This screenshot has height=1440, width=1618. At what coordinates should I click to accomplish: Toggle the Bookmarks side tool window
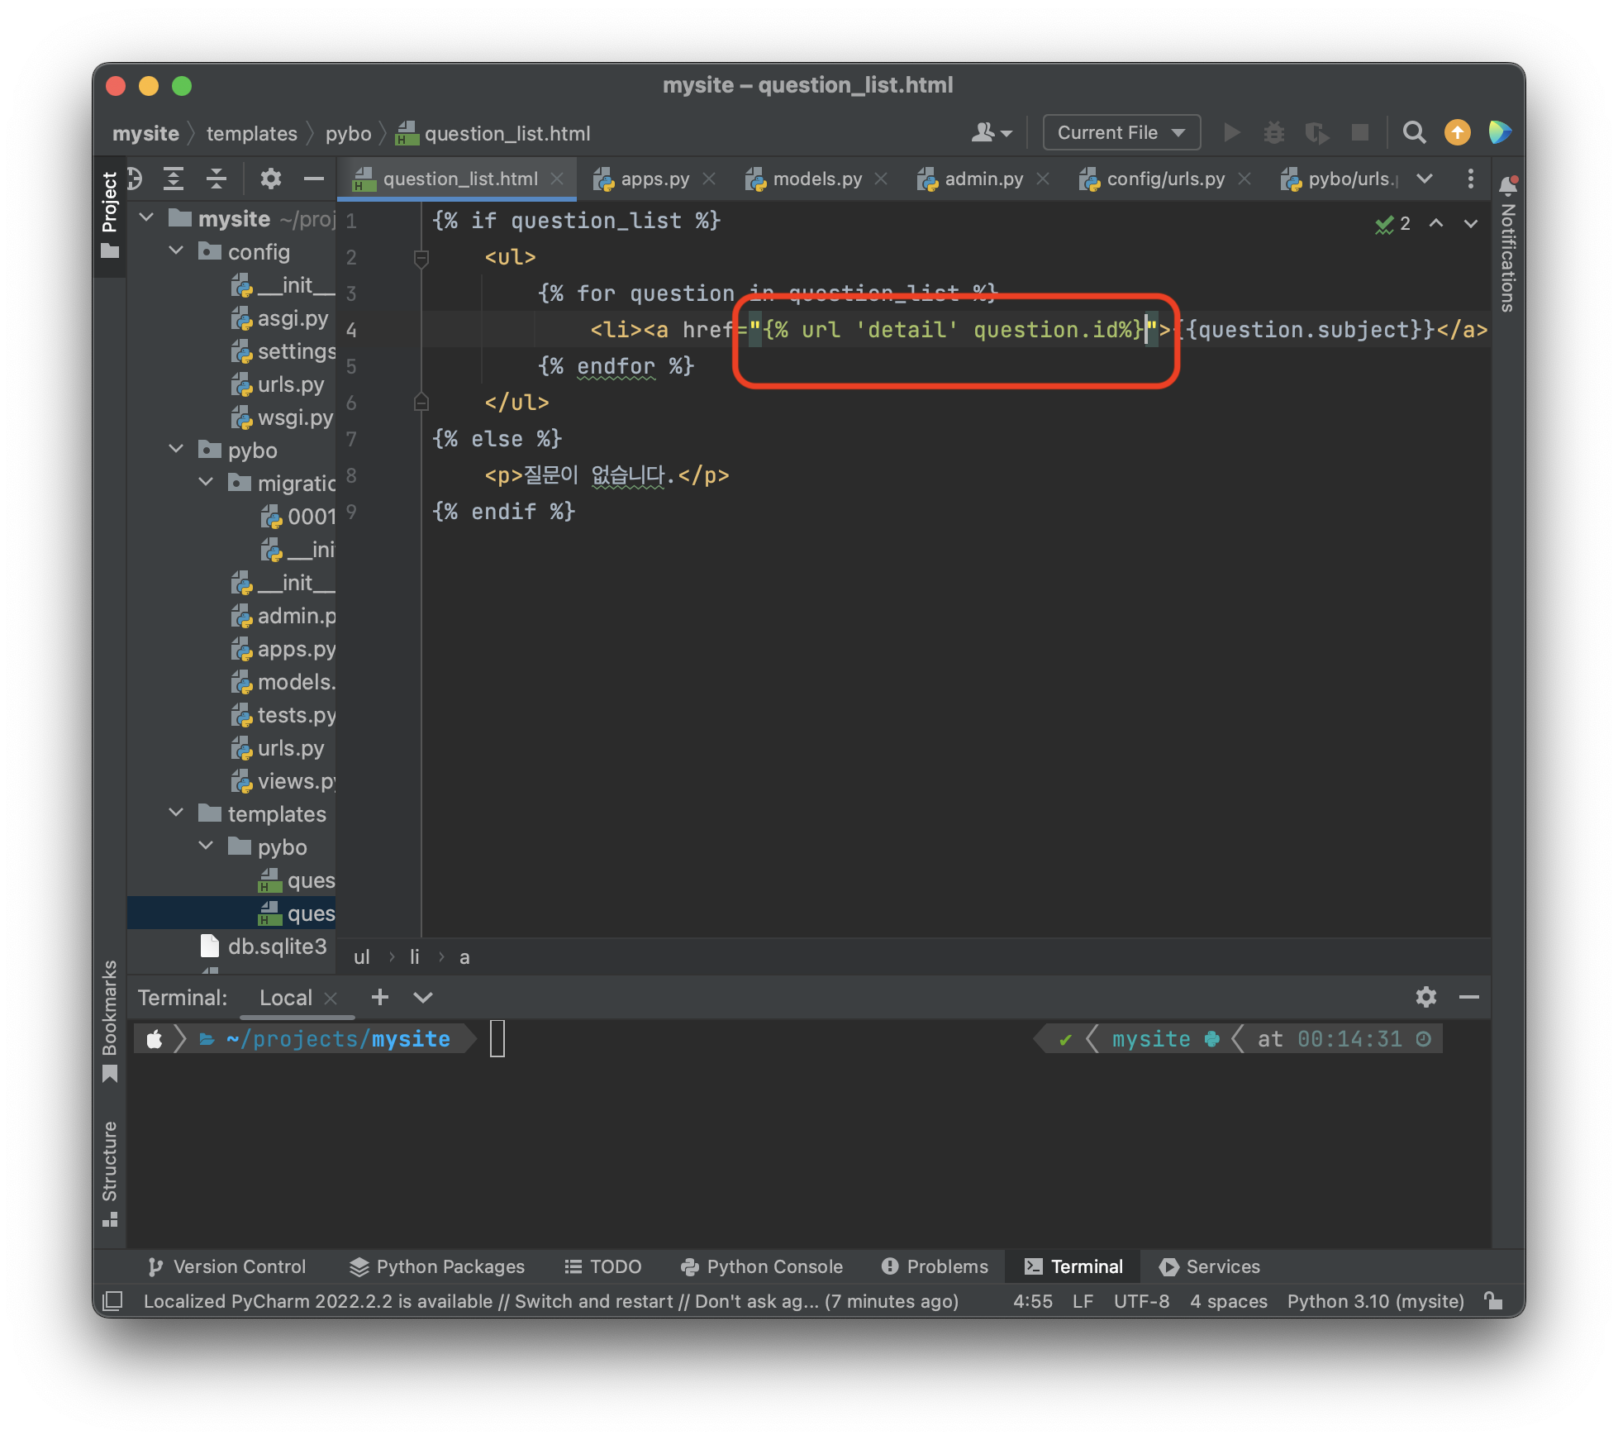pos(110,1018)
